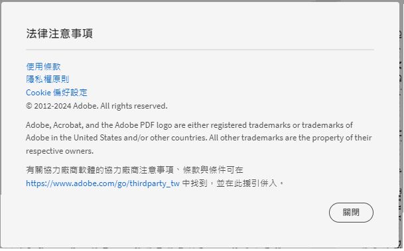Click the 關閉 button
The width and height of the screenshot is (404, 251).
coord(351,213)
